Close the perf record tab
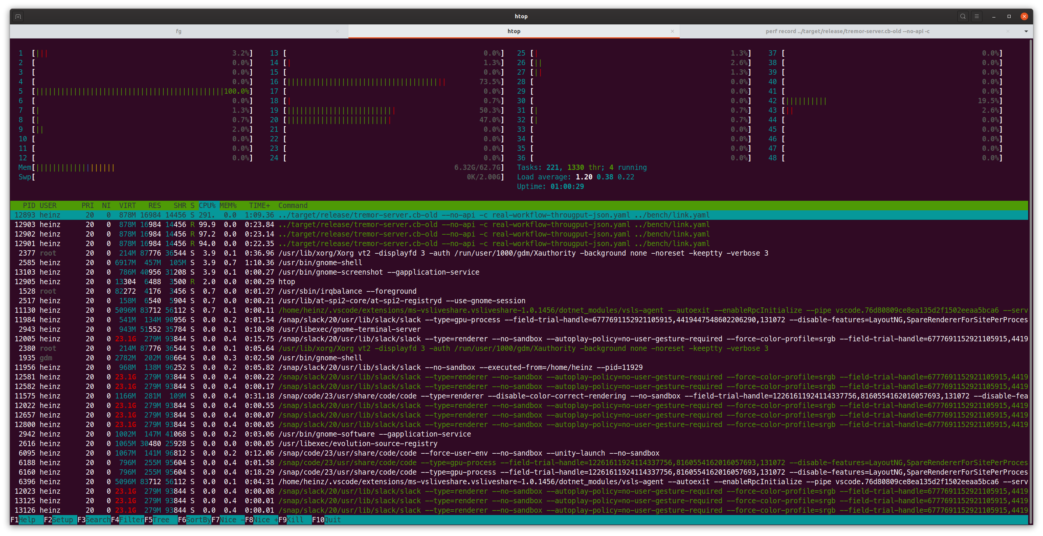1043x536 pixels. coord(1008,31)
